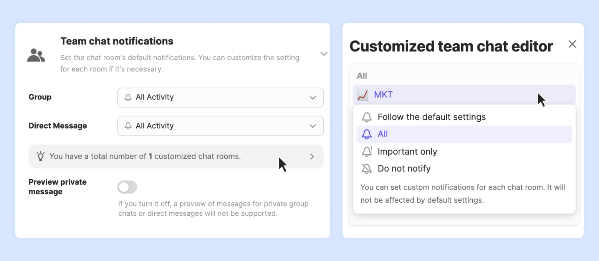Choose Important only notification option

coord(407,152)
